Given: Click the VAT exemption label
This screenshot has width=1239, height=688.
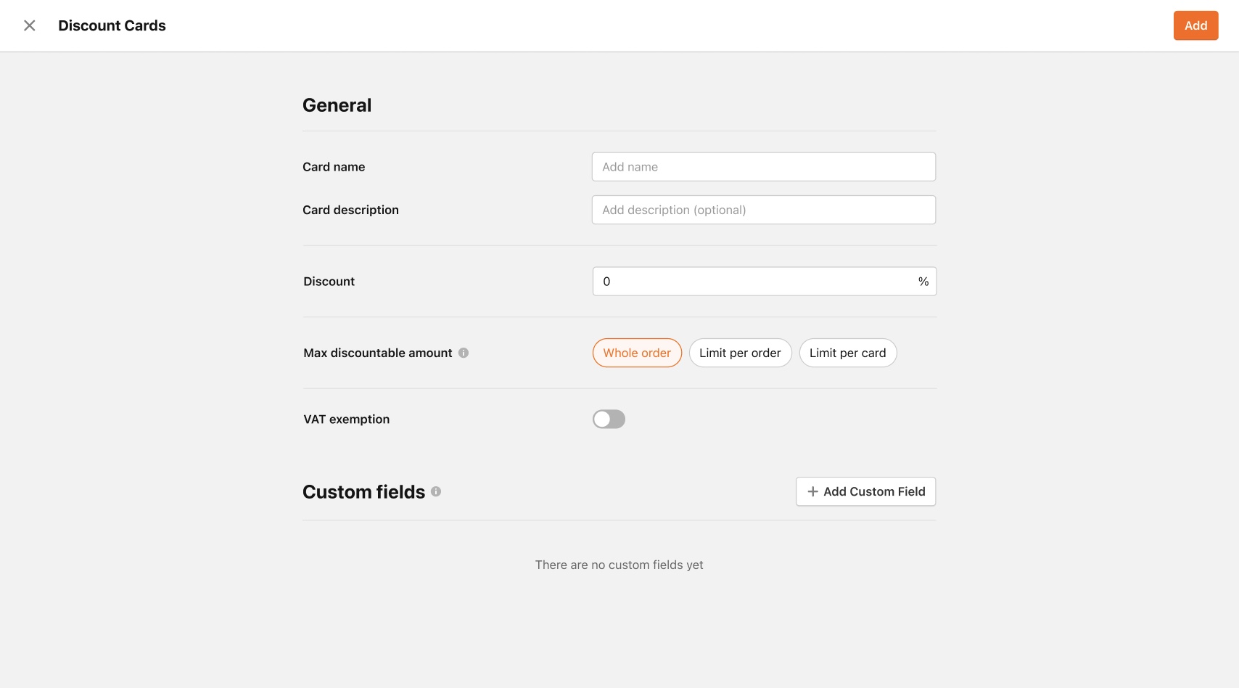Looking at the screenshot, I should pos(346,419).
